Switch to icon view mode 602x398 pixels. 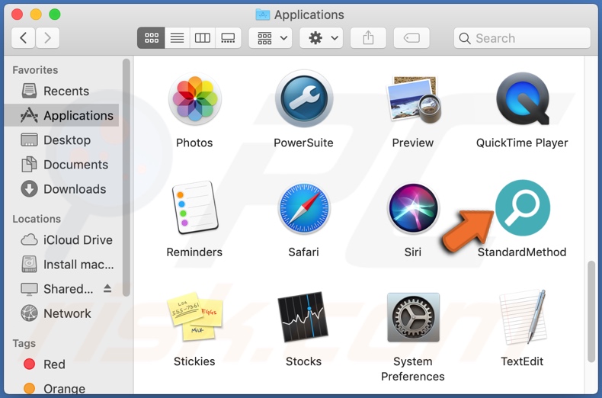[151, 38]
